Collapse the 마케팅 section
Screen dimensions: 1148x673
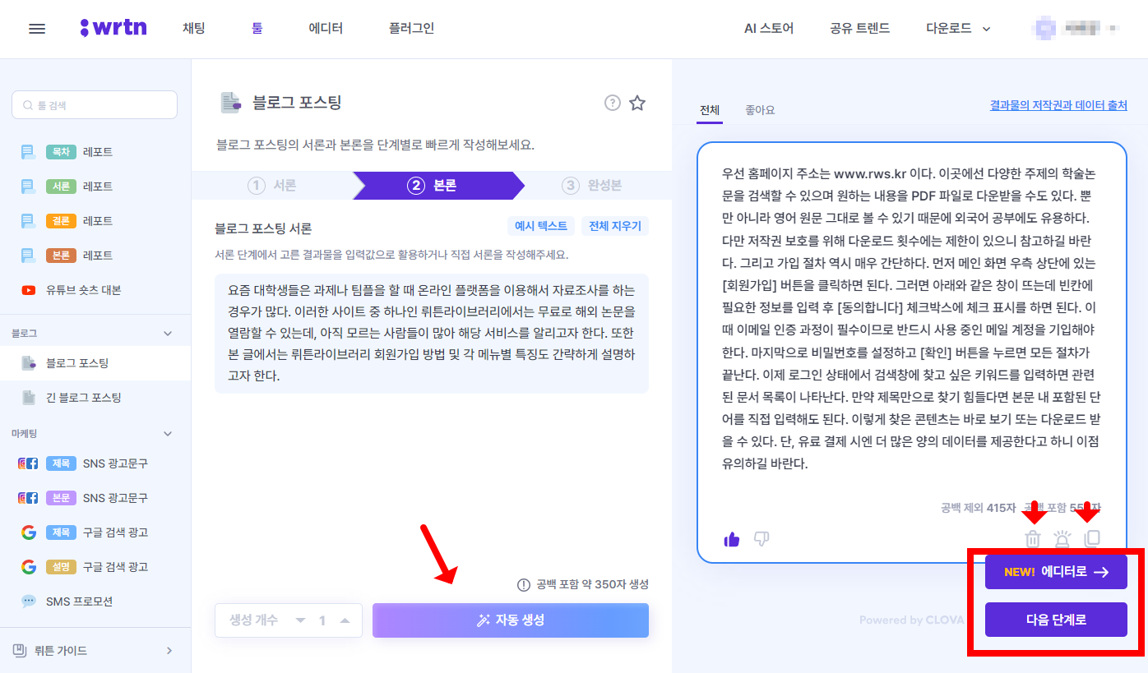[167, 433]
